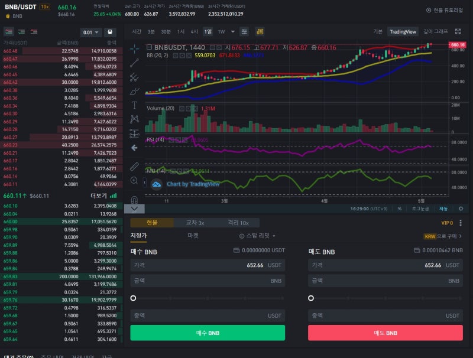Show combined buy and sell order book
This screenshot has height=358, width=473.
(9, 32)
